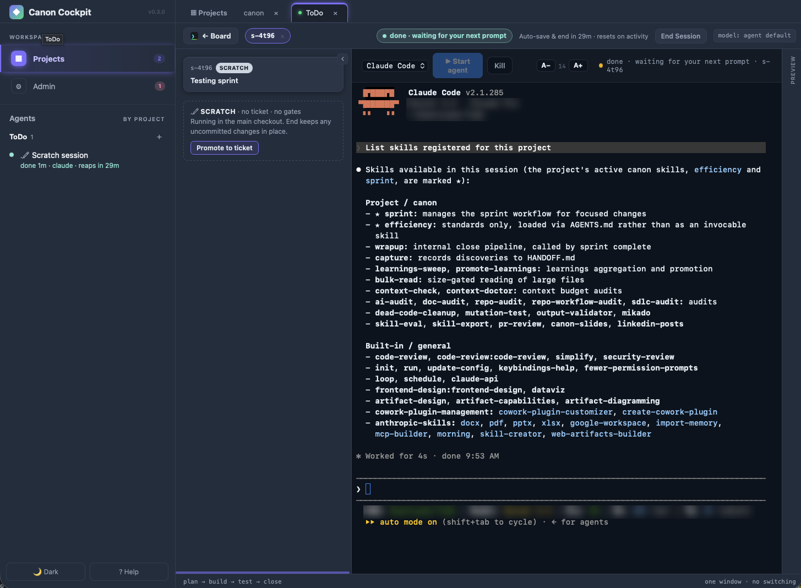Image resolution: width=801 pixels, height=588 pixels.
Task: Click the pen icon beside Scratch session
Action: tap(25, 155)
